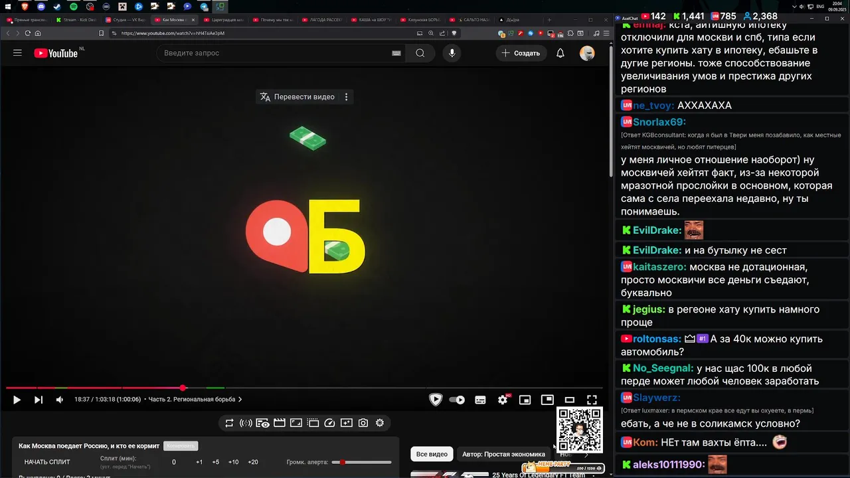Click the clapperboard cinema icon under the video
This screenshot has width=850, height=478.
tap(280, 423)
